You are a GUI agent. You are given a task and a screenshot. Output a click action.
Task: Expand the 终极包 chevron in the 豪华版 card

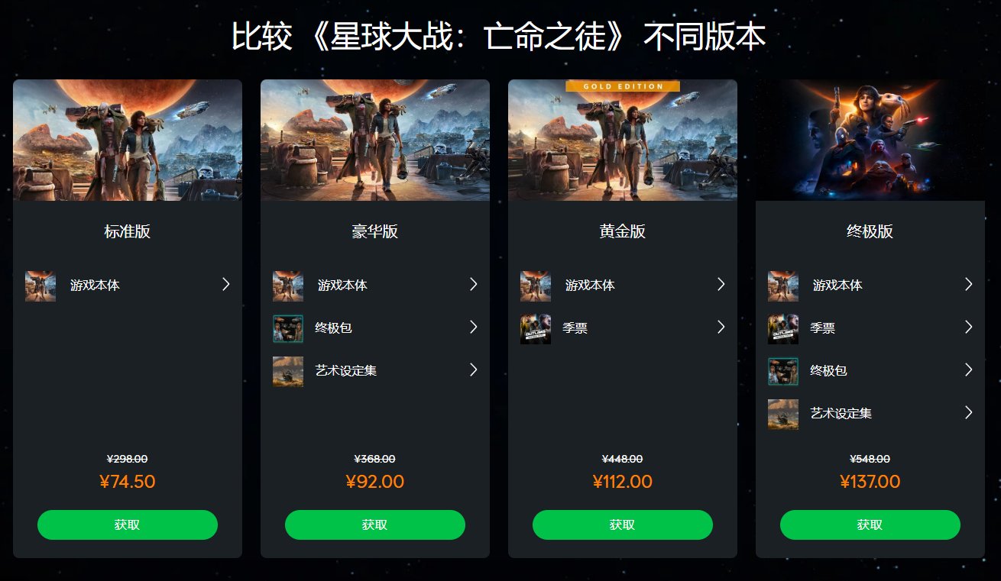tap(473, 327)
